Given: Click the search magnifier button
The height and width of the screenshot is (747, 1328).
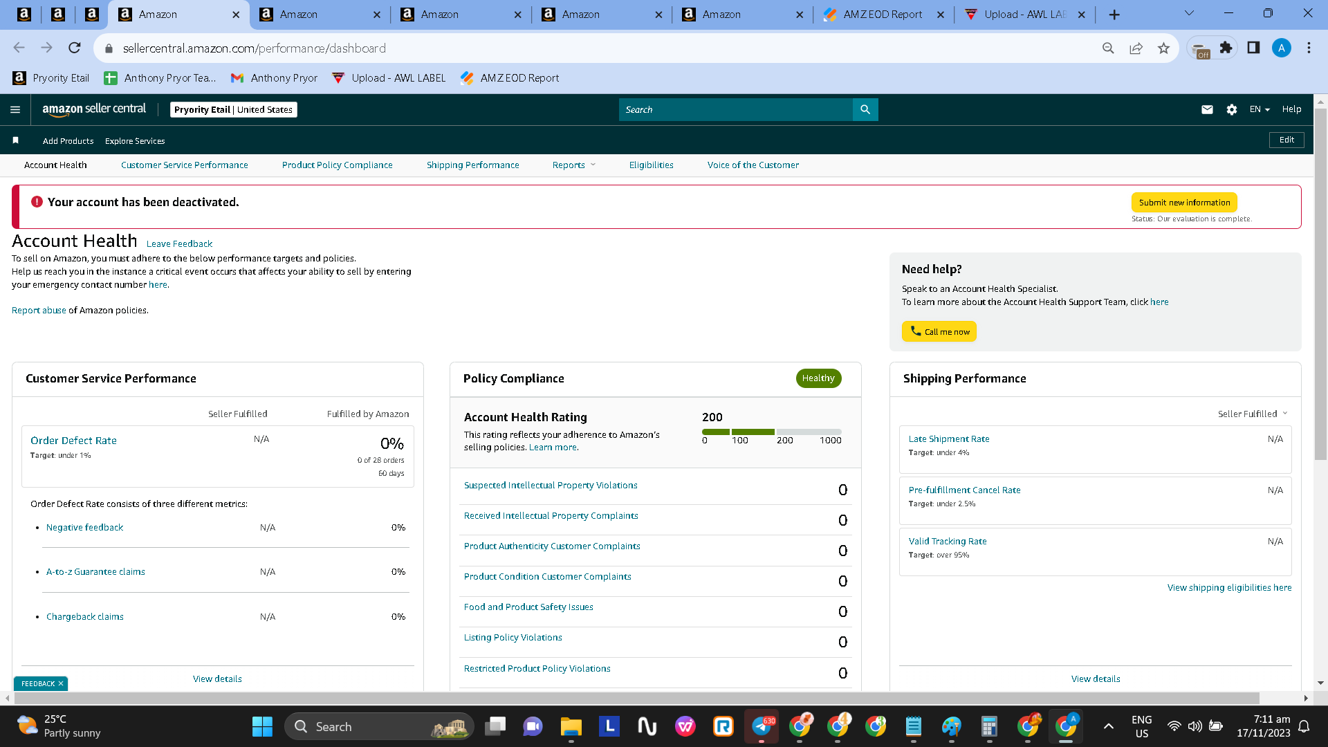Looking at the screenshot, I should coord(865,109).
